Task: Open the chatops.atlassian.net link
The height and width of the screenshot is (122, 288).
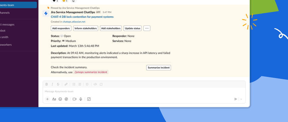Action: click(x=74, y=22)
